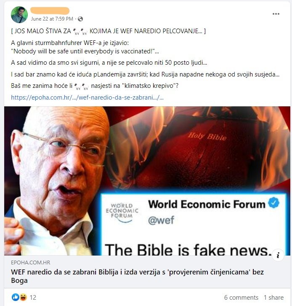Expand the 6 comments

pos(241,298)
